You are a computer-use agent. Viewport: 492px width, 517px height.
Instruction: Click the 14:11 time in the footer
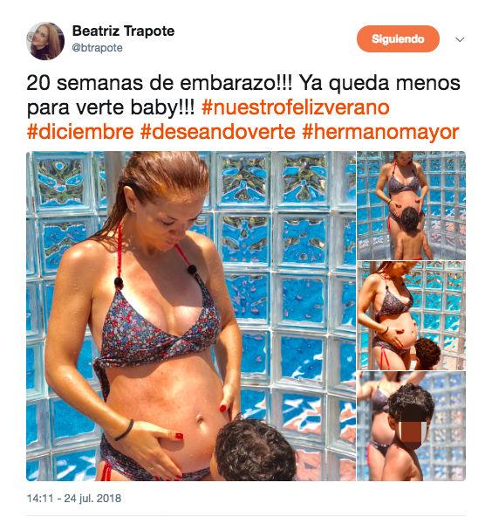coord(40,498)
